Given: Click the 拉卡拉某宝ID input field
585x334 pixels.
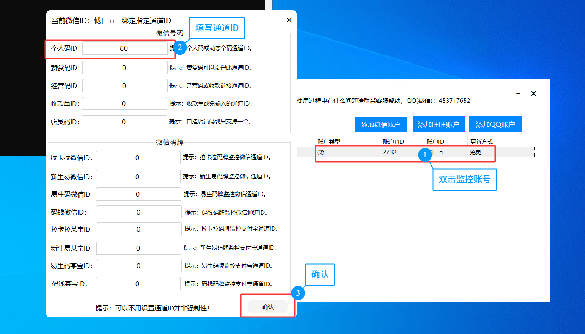Looking at the screenshot, I should [x=139, y=229].
